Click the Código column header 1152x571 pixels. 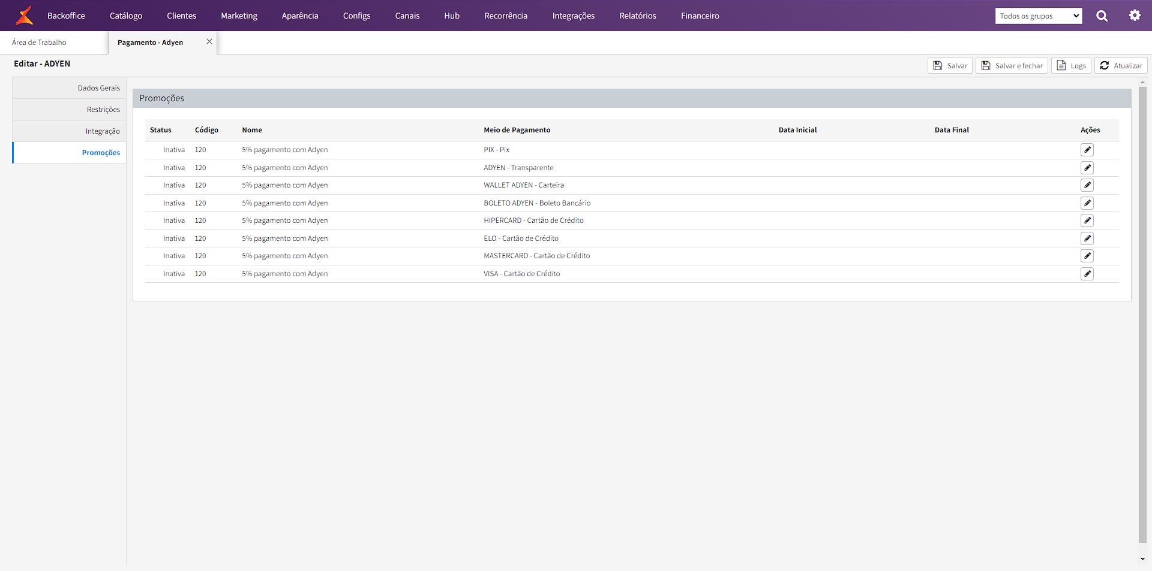coord(206,130)
